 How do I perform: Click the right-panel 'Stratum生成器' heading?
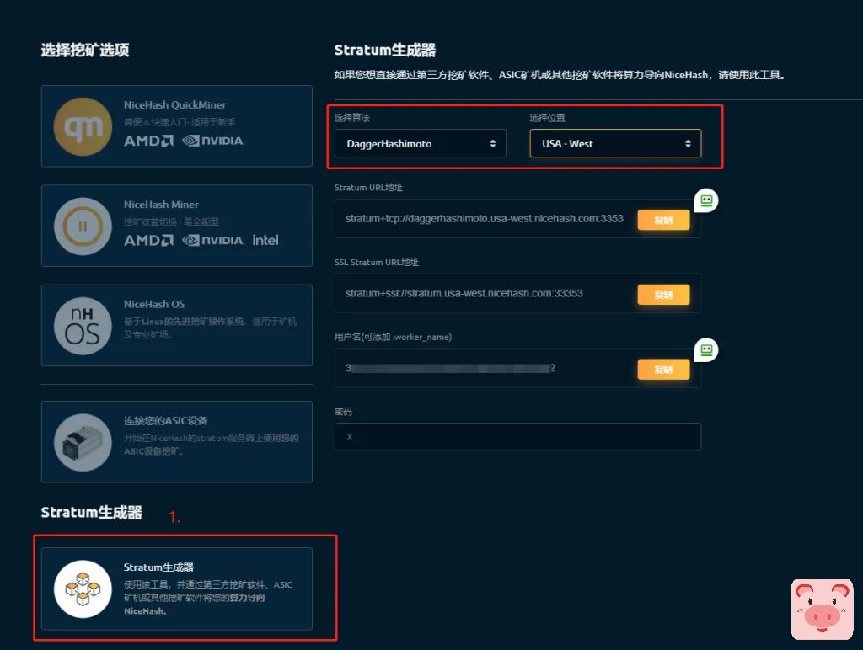click(384, 50)
